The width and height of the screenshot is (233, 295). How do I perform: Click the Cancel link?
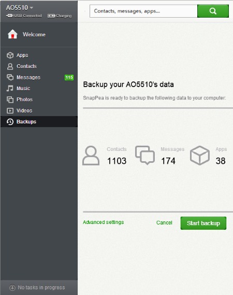[x=164, y=222]
